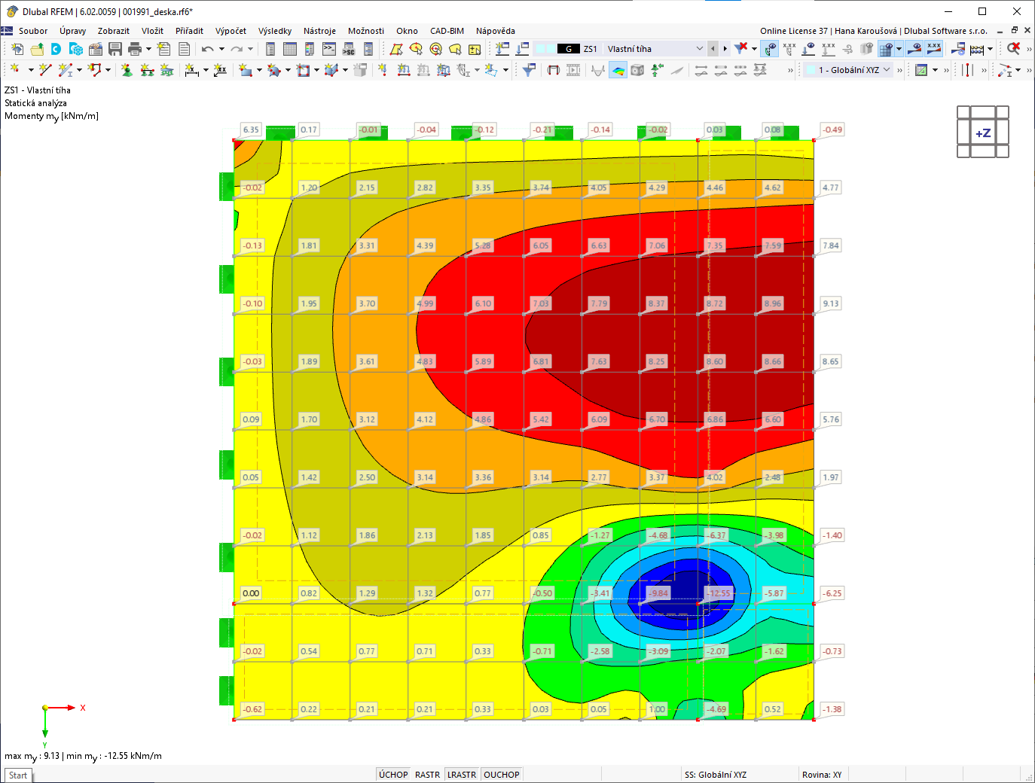Expand redo history dropdown arrow
Screen dimensions: 1035x783
[x=250, y=49]
